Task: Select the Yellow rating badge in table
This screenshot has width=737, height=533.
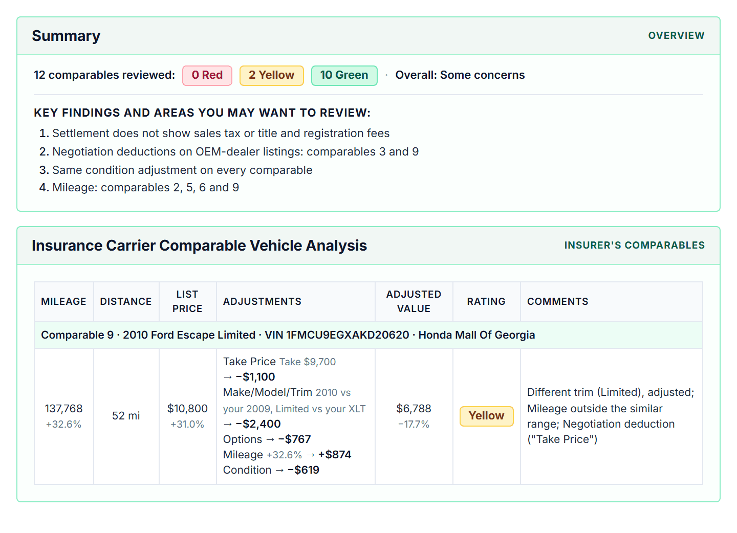Action: (x=486, y=416)
